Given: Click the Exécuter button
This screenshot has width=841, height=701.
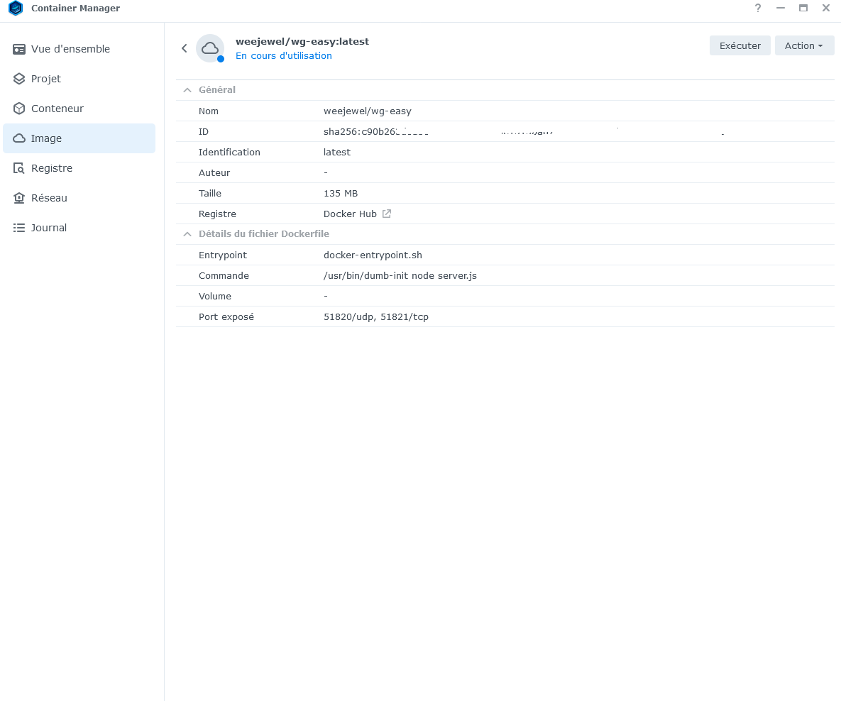Looking at the screenshot, I should coord(740,45).
